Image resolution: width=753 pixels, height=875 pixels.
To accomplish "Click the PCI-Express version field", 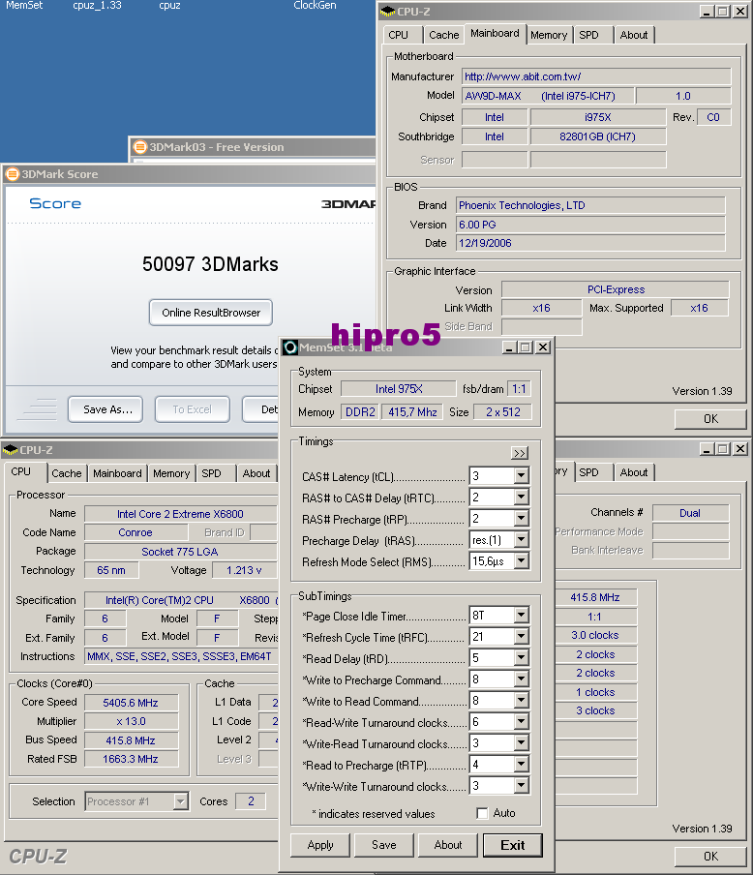I will tap(616, 289).
